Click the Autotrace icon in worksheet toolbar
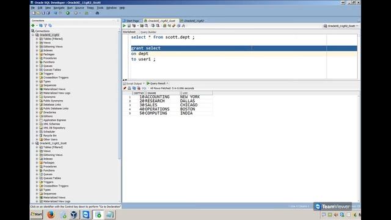The image size is (391, 220). pos(142,26)
